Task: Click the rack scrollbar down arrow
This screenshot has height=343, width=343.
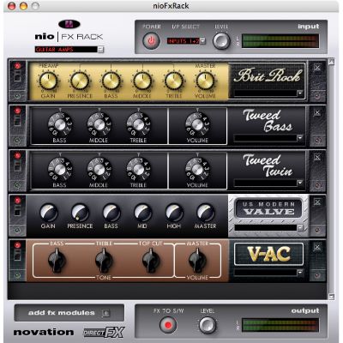Action: click(x=331, y=296)
